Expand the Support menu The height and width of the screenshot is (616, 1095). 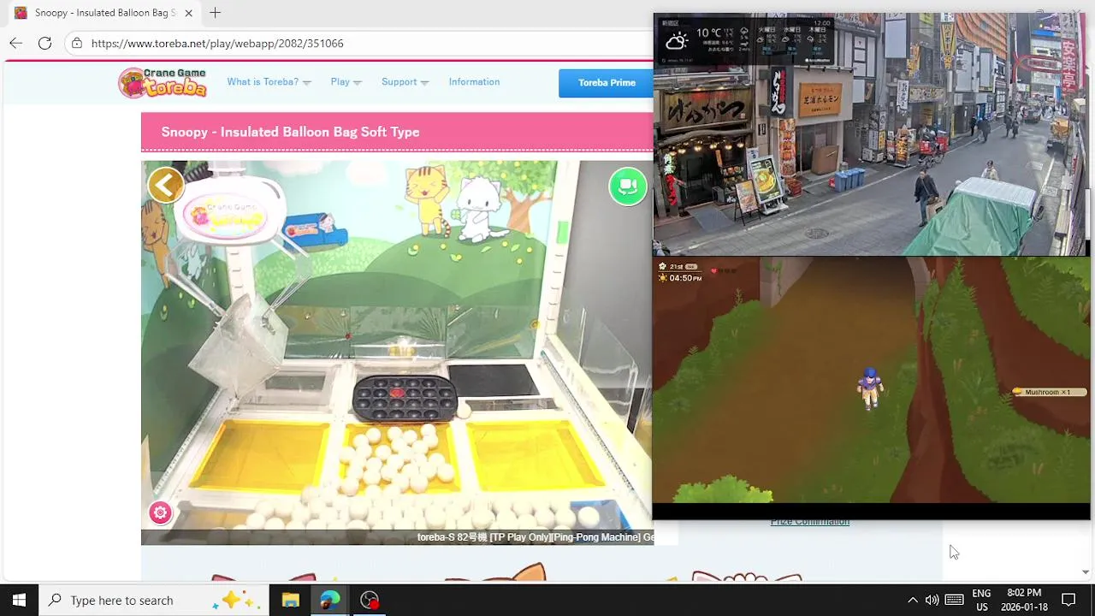pyautogui.click(x=405, y=82)
